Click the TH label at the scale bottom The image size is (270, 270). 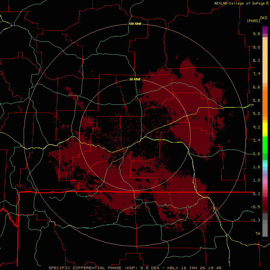258,234
